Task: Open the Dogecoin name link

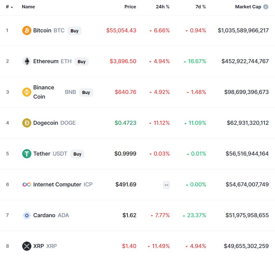Action: point(46,123)
